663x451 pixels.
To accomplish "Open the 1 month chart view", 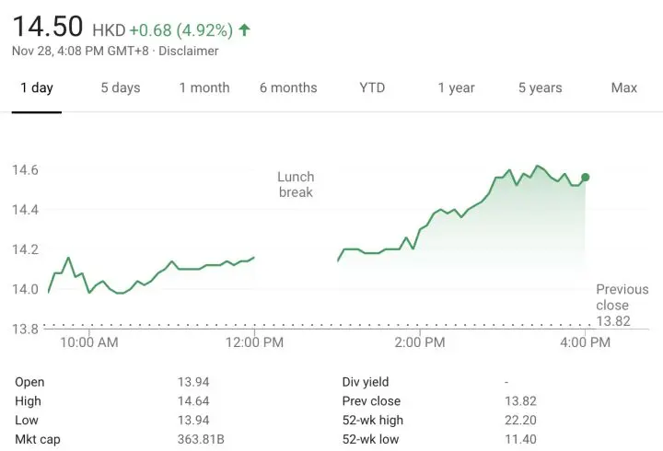I will [x=204, y=88].
